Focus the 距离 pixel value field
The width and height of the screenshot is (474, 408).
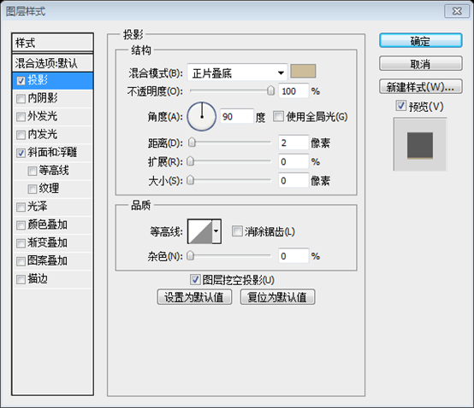[x=293, y=143]
